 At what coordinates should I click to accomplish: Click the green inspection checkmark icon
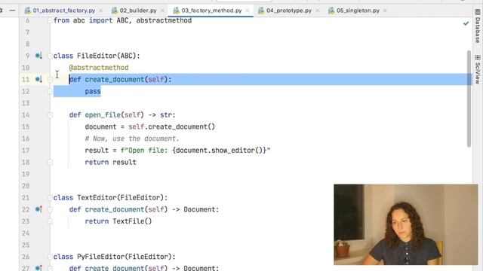[x=466, y=23]
